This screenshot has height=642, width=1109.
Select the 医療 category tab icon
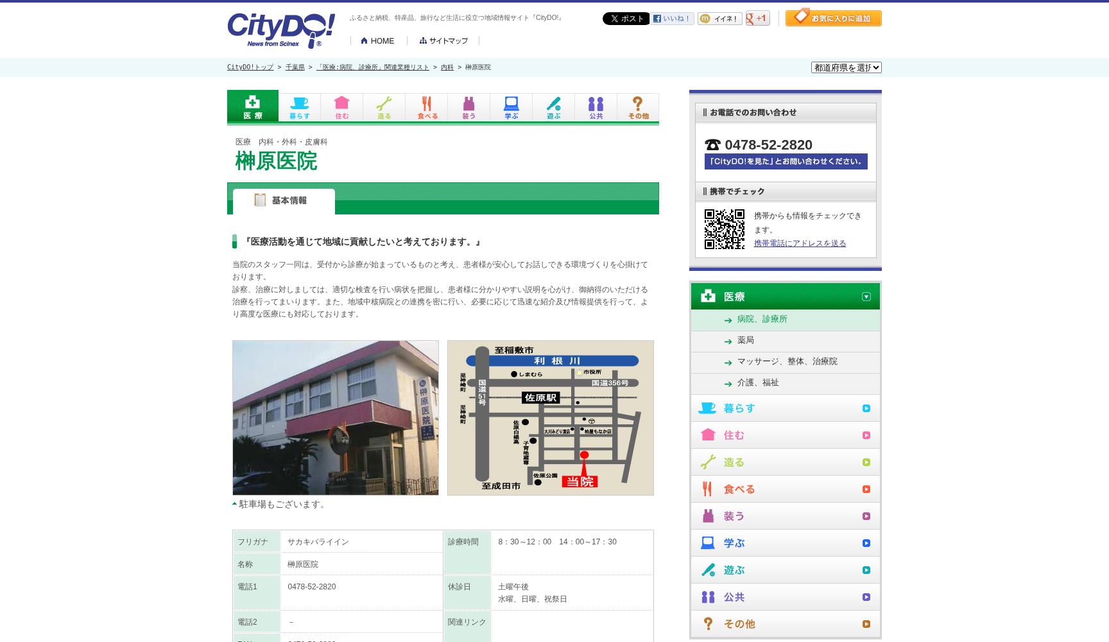coord(253,106)
